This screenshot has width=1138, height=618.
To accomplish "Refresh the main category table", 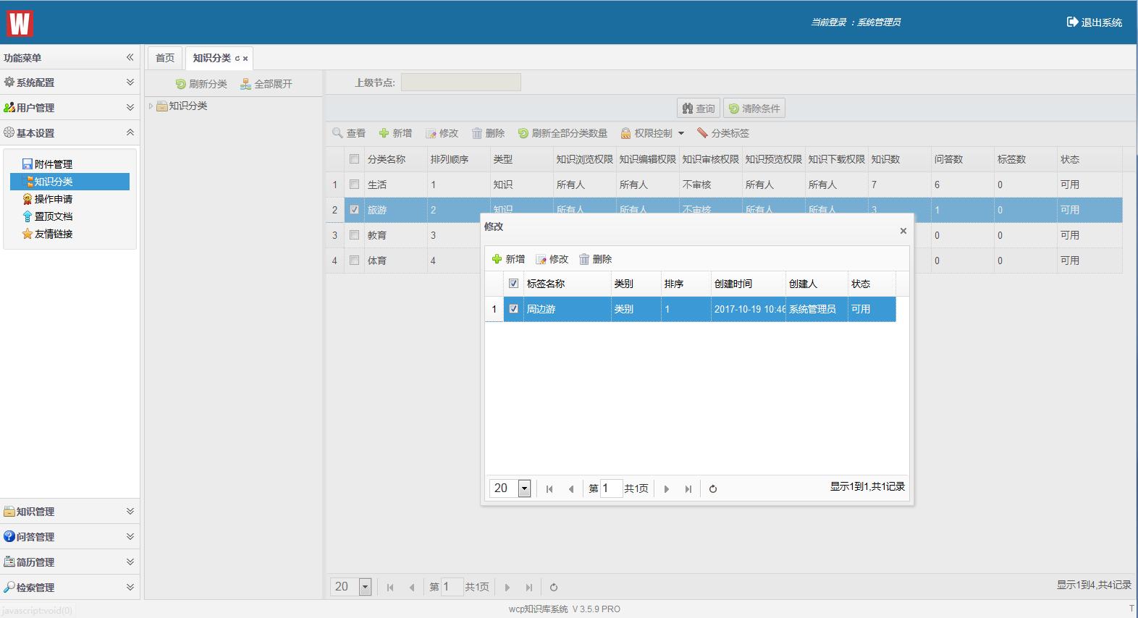I will [554, 588].
